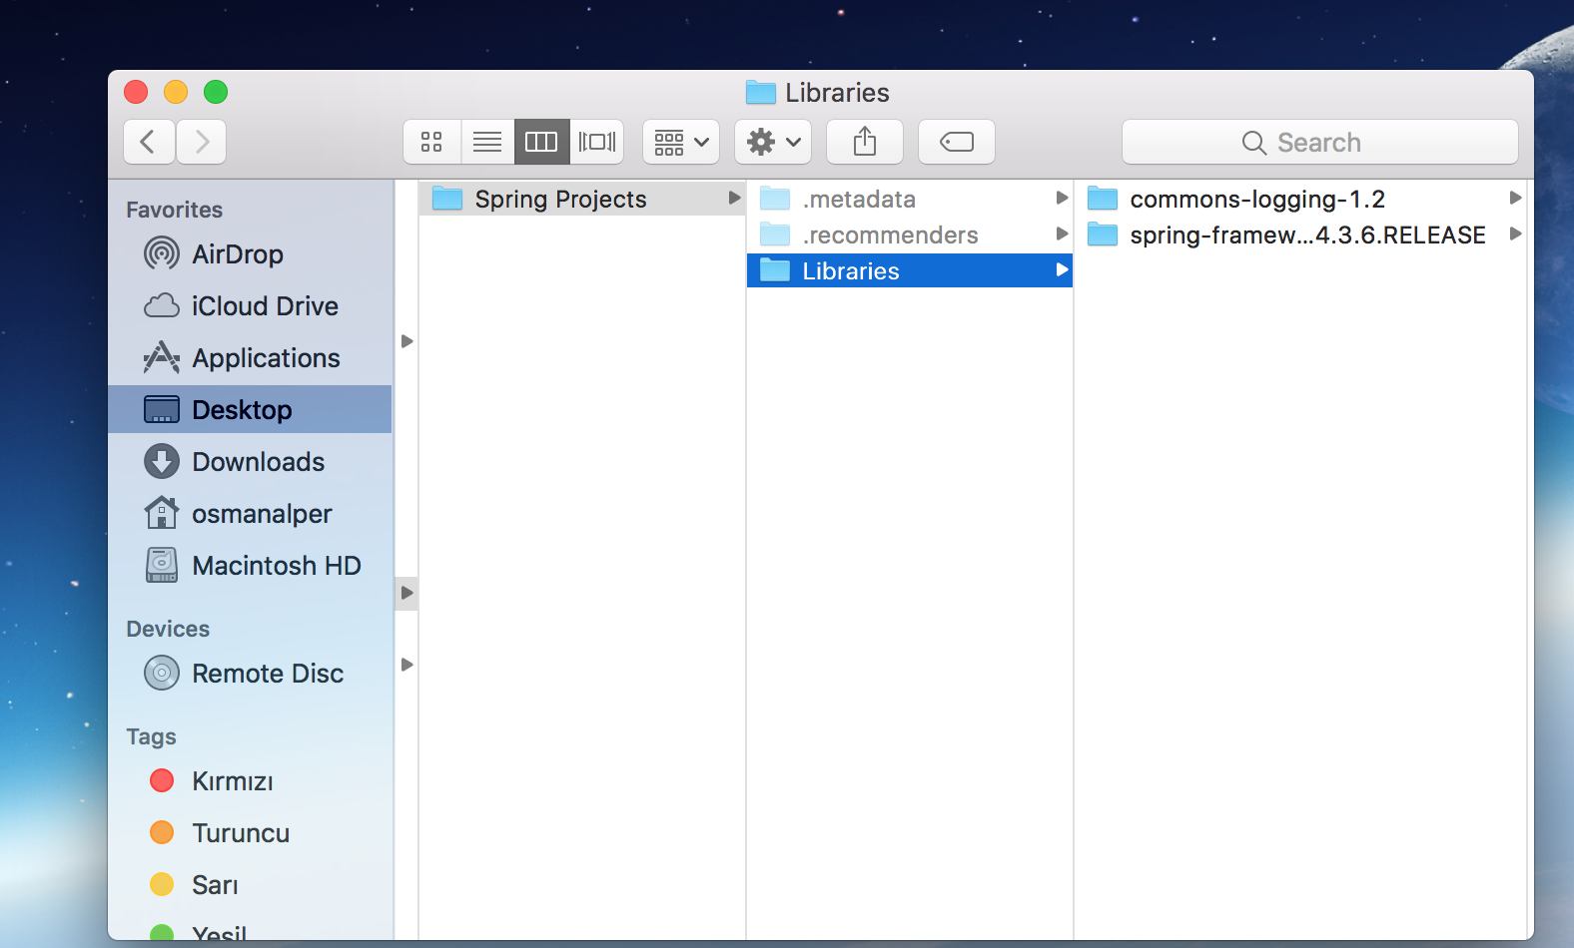Expand the Libraries folder arrow
The width and height of the screenshot is (1574, 948).
pos(1062,270)
